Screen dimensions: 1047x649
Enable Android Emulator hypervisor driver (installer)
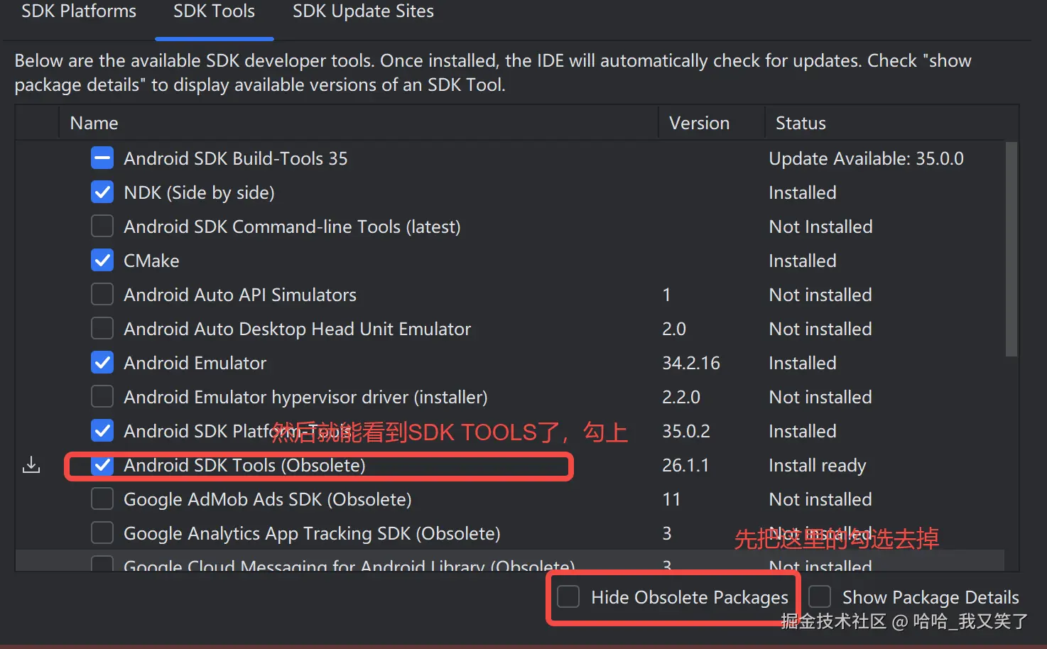102,397
